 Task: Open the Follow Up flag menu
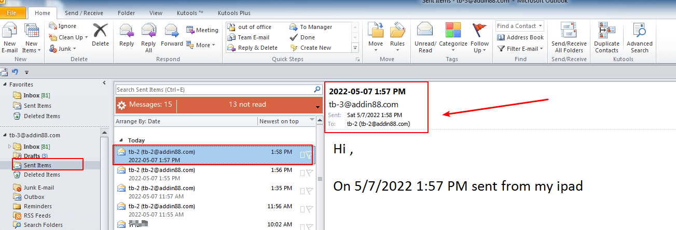pyautogui.click(x=480, y=37)
